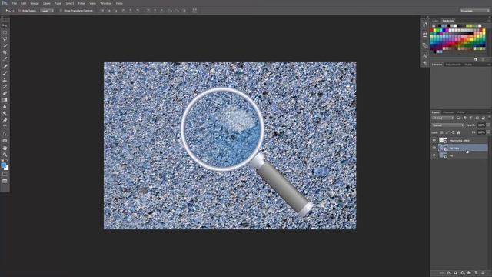Viewport: 492px width, 277px height.
Task: Switch to the Styles tab
Action: pyautogui.click(x=468, y=65)
